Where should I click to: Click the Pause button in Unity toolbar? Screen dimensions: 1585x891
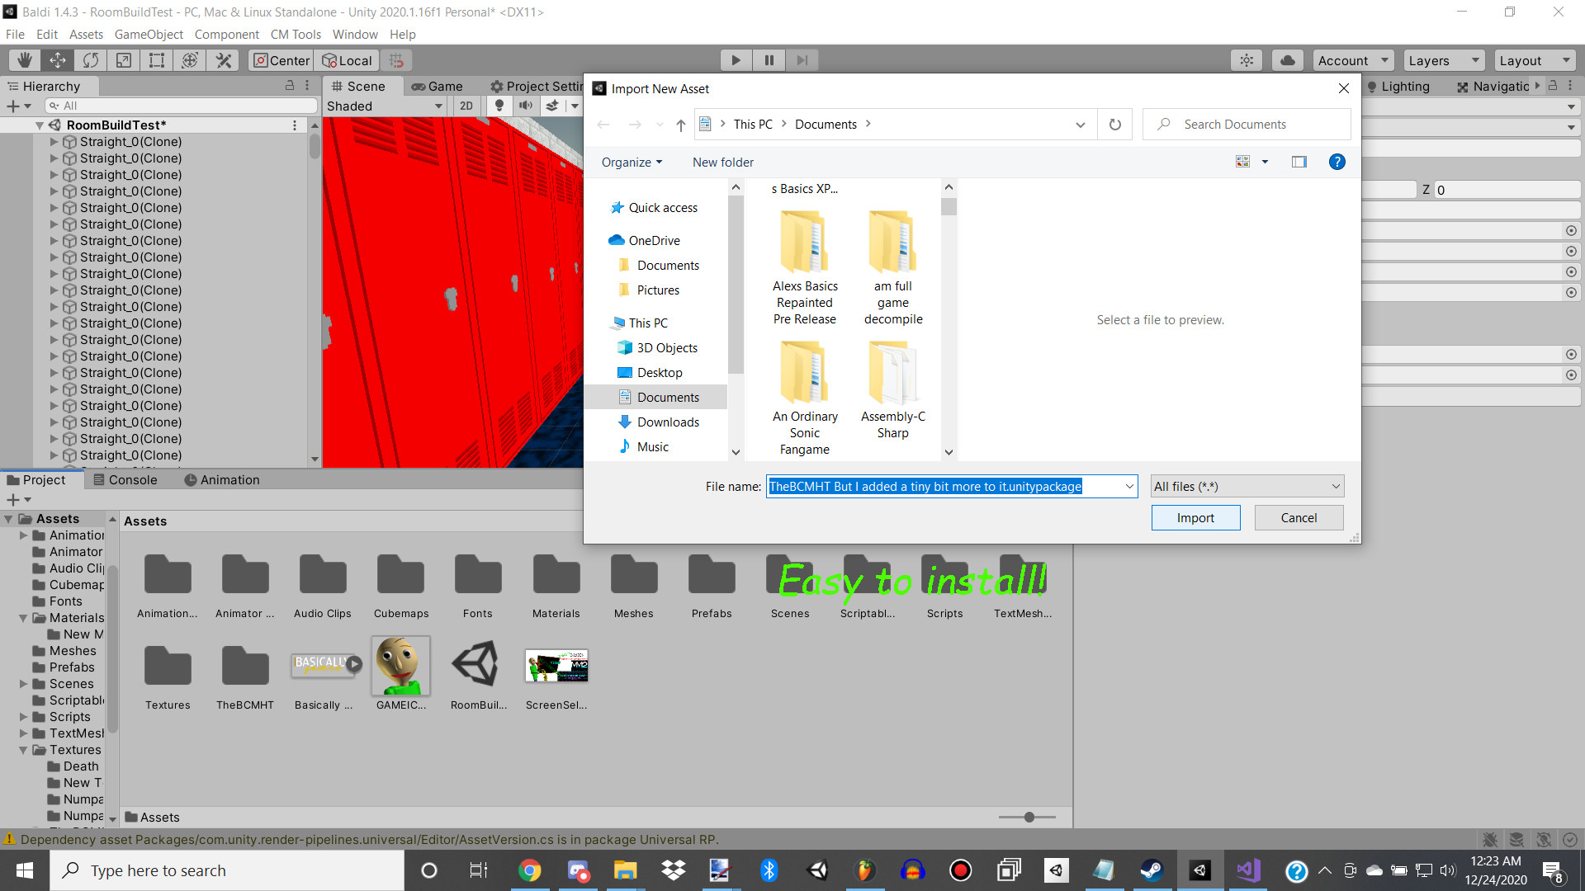[x=769, y=60]
